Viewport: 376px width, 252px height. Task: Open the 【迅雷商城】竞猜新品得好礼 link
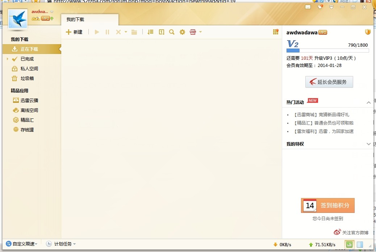321,115
